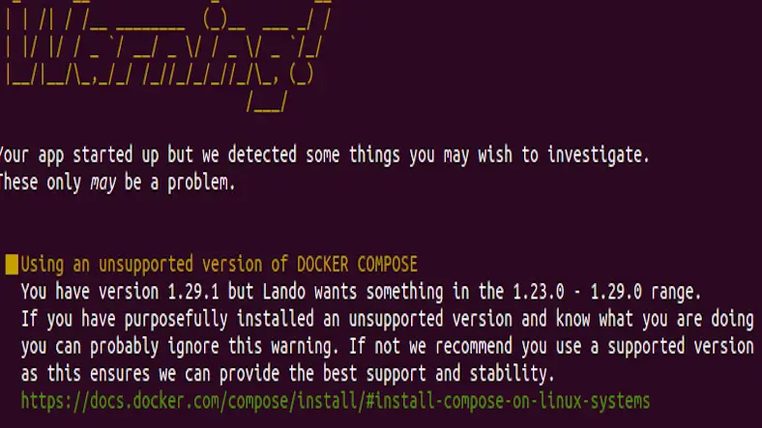The height and width of the screenshot is (428, 762).
Task: Open the docs.docker.com compose install link
Action: [x=335, y=400]
